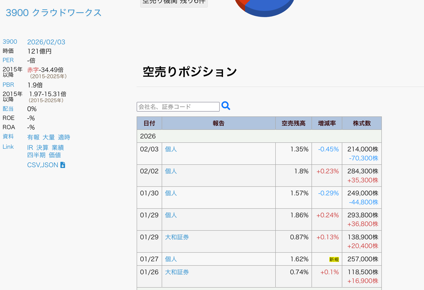Click the 空売残高 table column header
Screen dimensions: 424x290
pos(293,123)
